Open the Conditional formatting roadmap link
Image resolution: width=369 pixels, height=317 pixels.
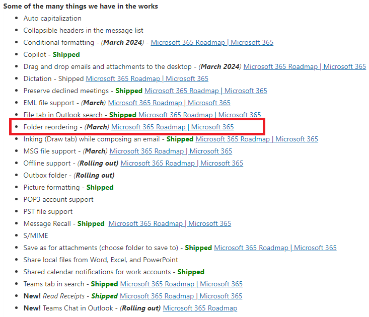pyautogui.click(x=212, y=42)
